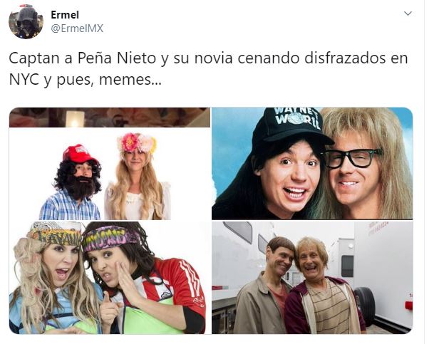This screenshot has height=344, width=429.
Task: Click the black-rimmed glasses in top-right image
Action: [x=351, y=158]
